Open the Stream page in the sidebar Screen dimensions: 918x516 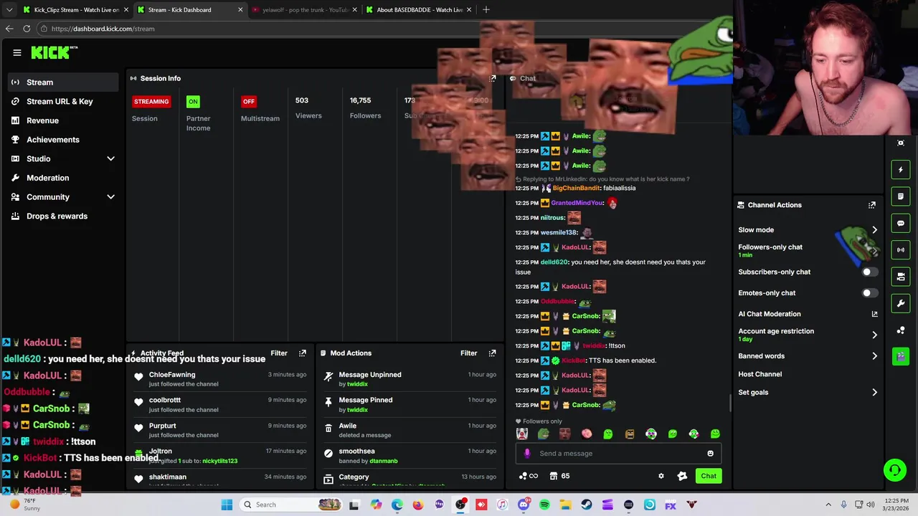[63, 82]
